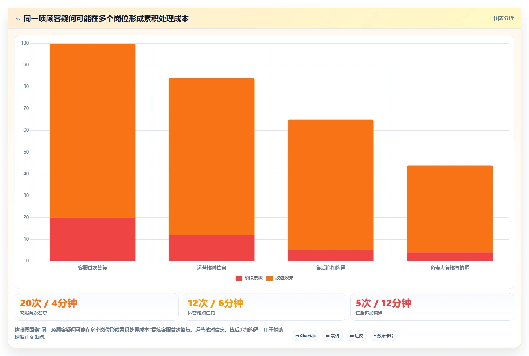529x356 pixels.
Task: Select the 数据卡片 tag chip
Action: tap(384, 336)
